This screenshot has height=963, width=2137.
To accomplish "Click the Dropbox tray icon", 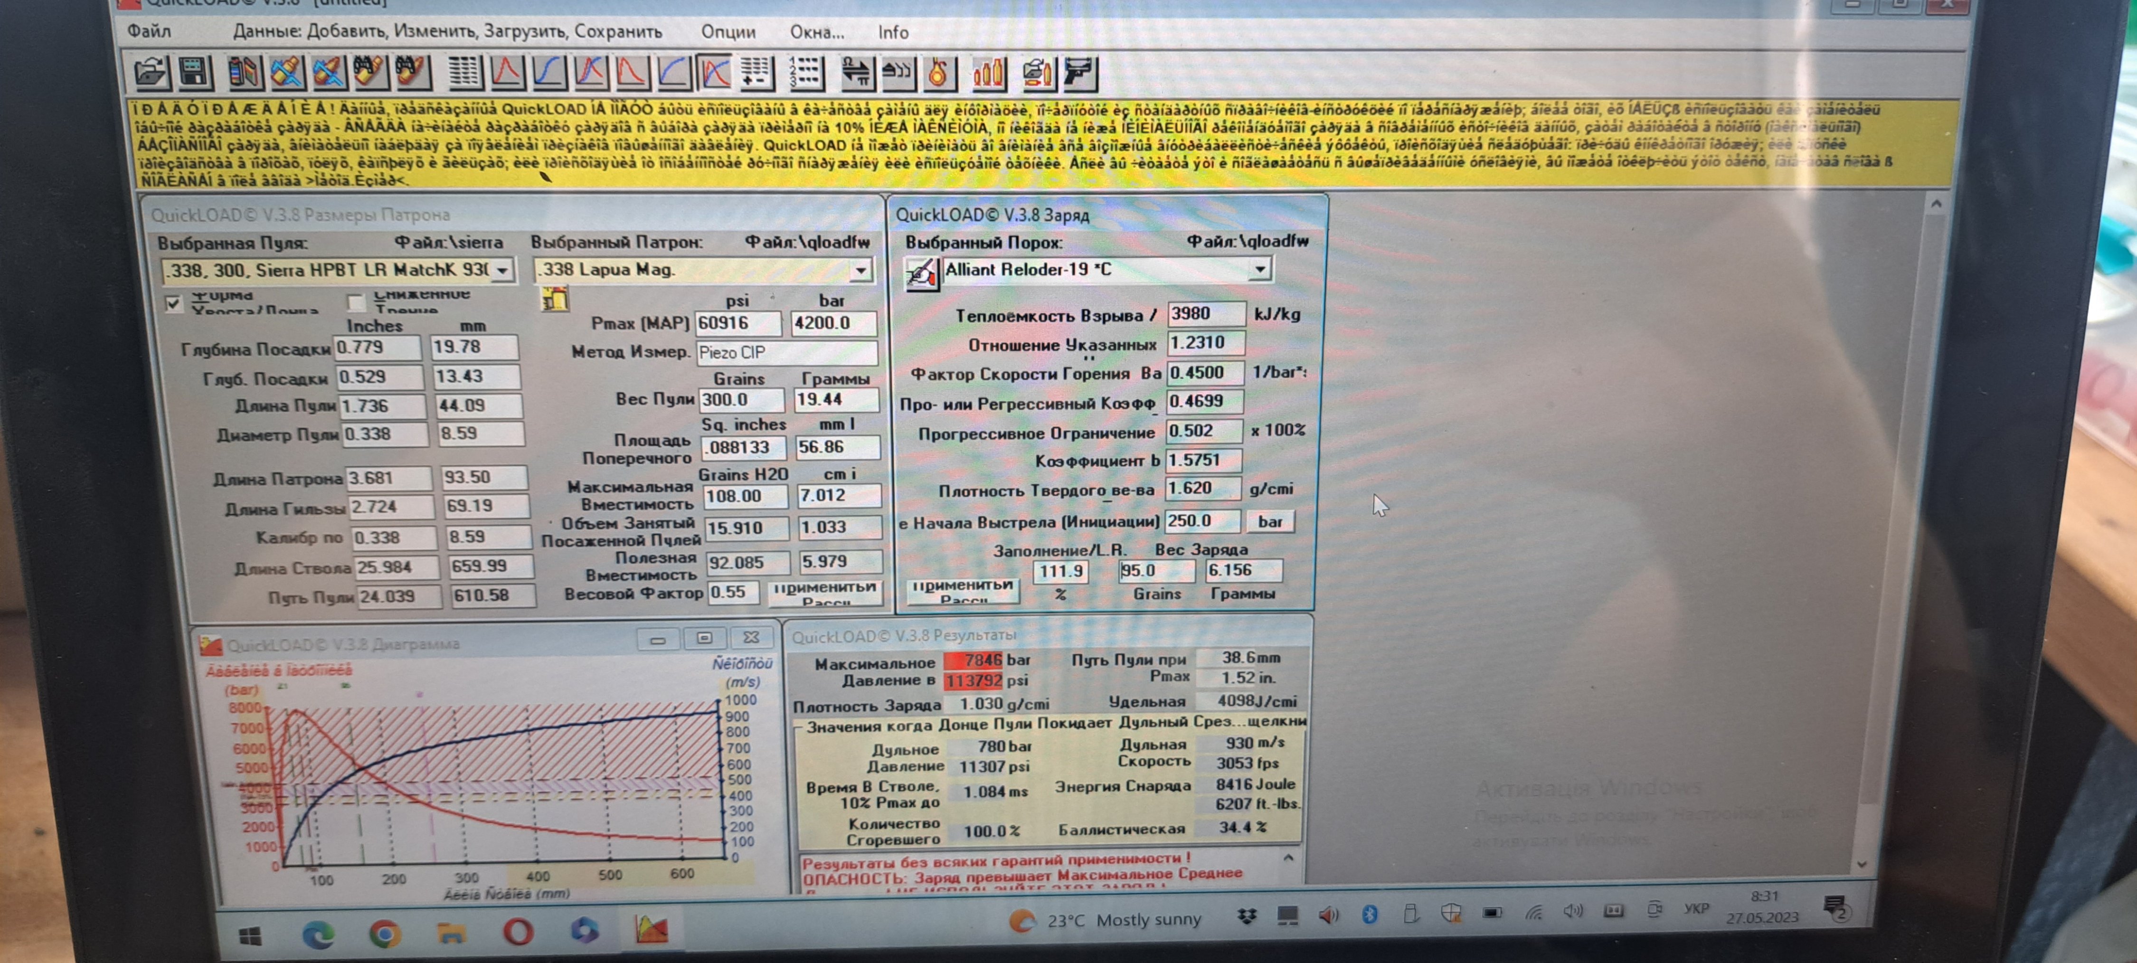I will pos(1247,916).
